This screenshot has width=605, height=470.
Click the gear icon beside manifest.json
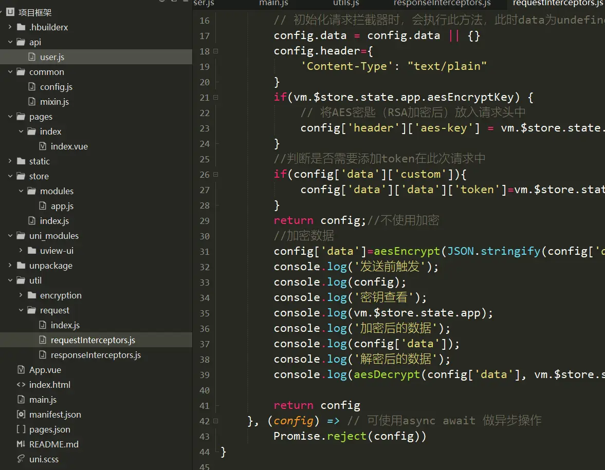(21, 415)
